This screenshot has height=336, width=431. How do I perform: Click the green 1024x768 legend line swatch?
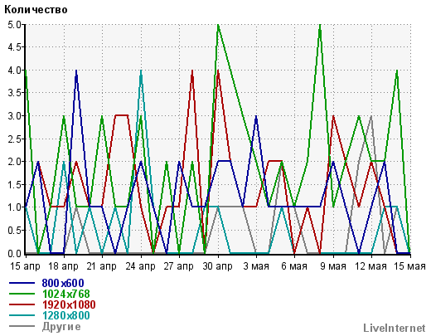point(22,294)
